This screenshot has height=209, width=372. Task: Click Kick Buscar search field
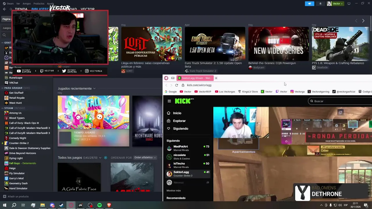pyautogui.click(x=340, y=101)
